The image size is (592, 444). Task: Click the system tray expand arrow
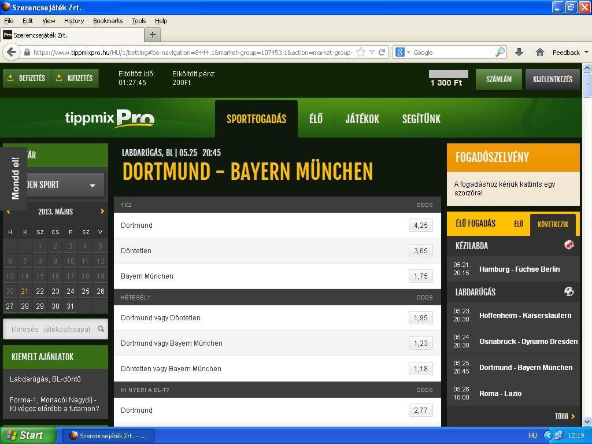click(549, 435)
